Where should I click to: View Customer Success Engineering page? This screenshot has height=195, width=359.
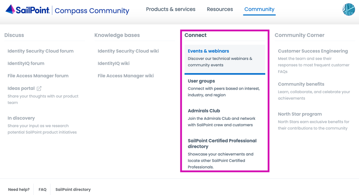[x=313, y=51]
